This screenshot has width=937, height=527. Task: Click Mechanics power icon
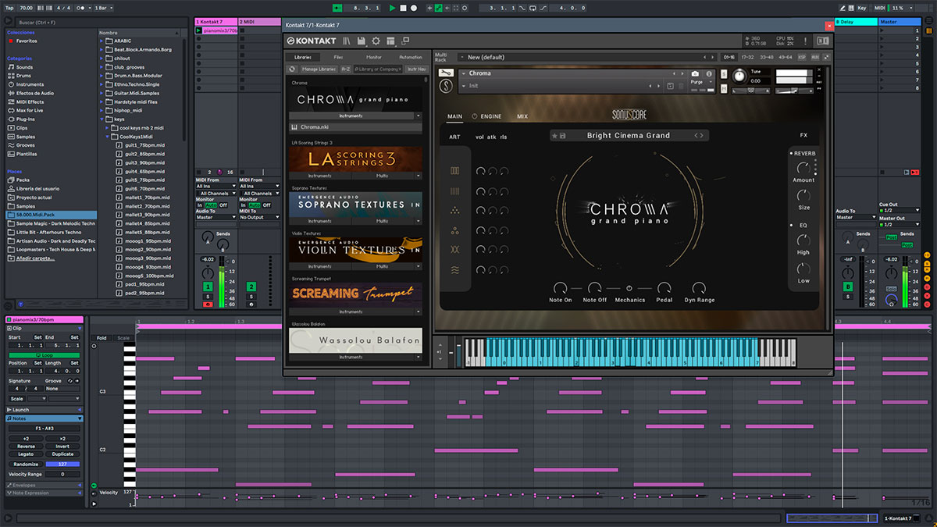[629, 288]
